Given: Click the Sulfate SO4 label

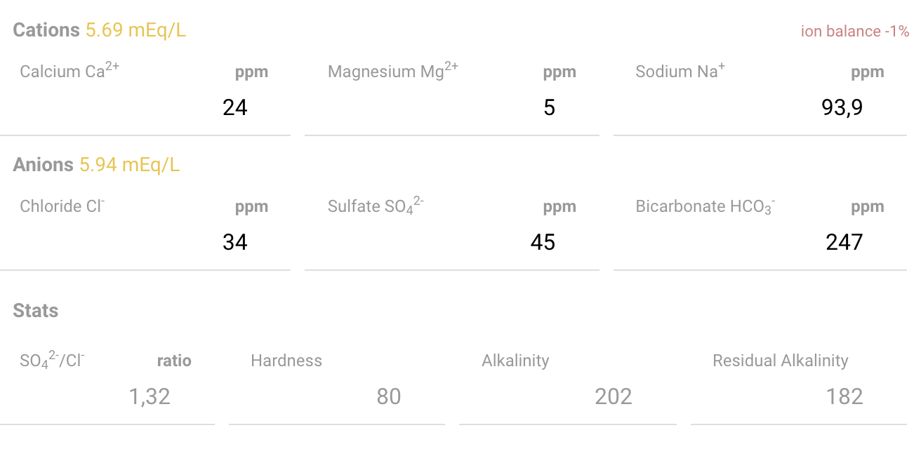Looking at the screenshot, I should pos(376,206).
